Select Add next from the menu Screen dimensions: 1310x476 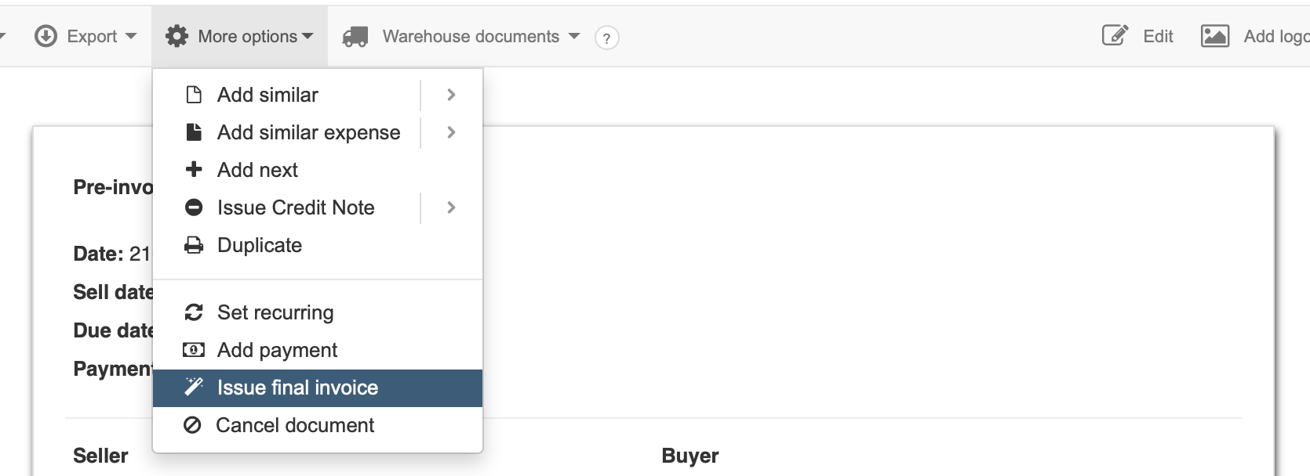coord(257,170)
